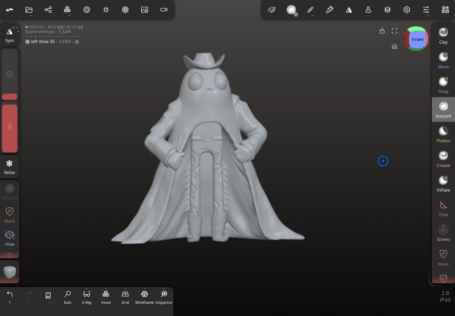Open the history list icon
The width and height of the screenshot is (455, 316).
point(48,295)
